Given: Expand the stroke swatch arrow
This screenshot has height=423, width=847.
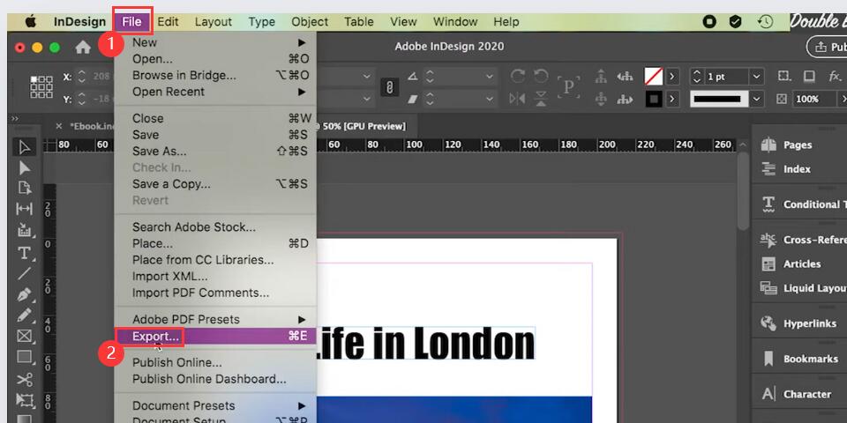Looking at the screenshot, I should pos(671,99).
